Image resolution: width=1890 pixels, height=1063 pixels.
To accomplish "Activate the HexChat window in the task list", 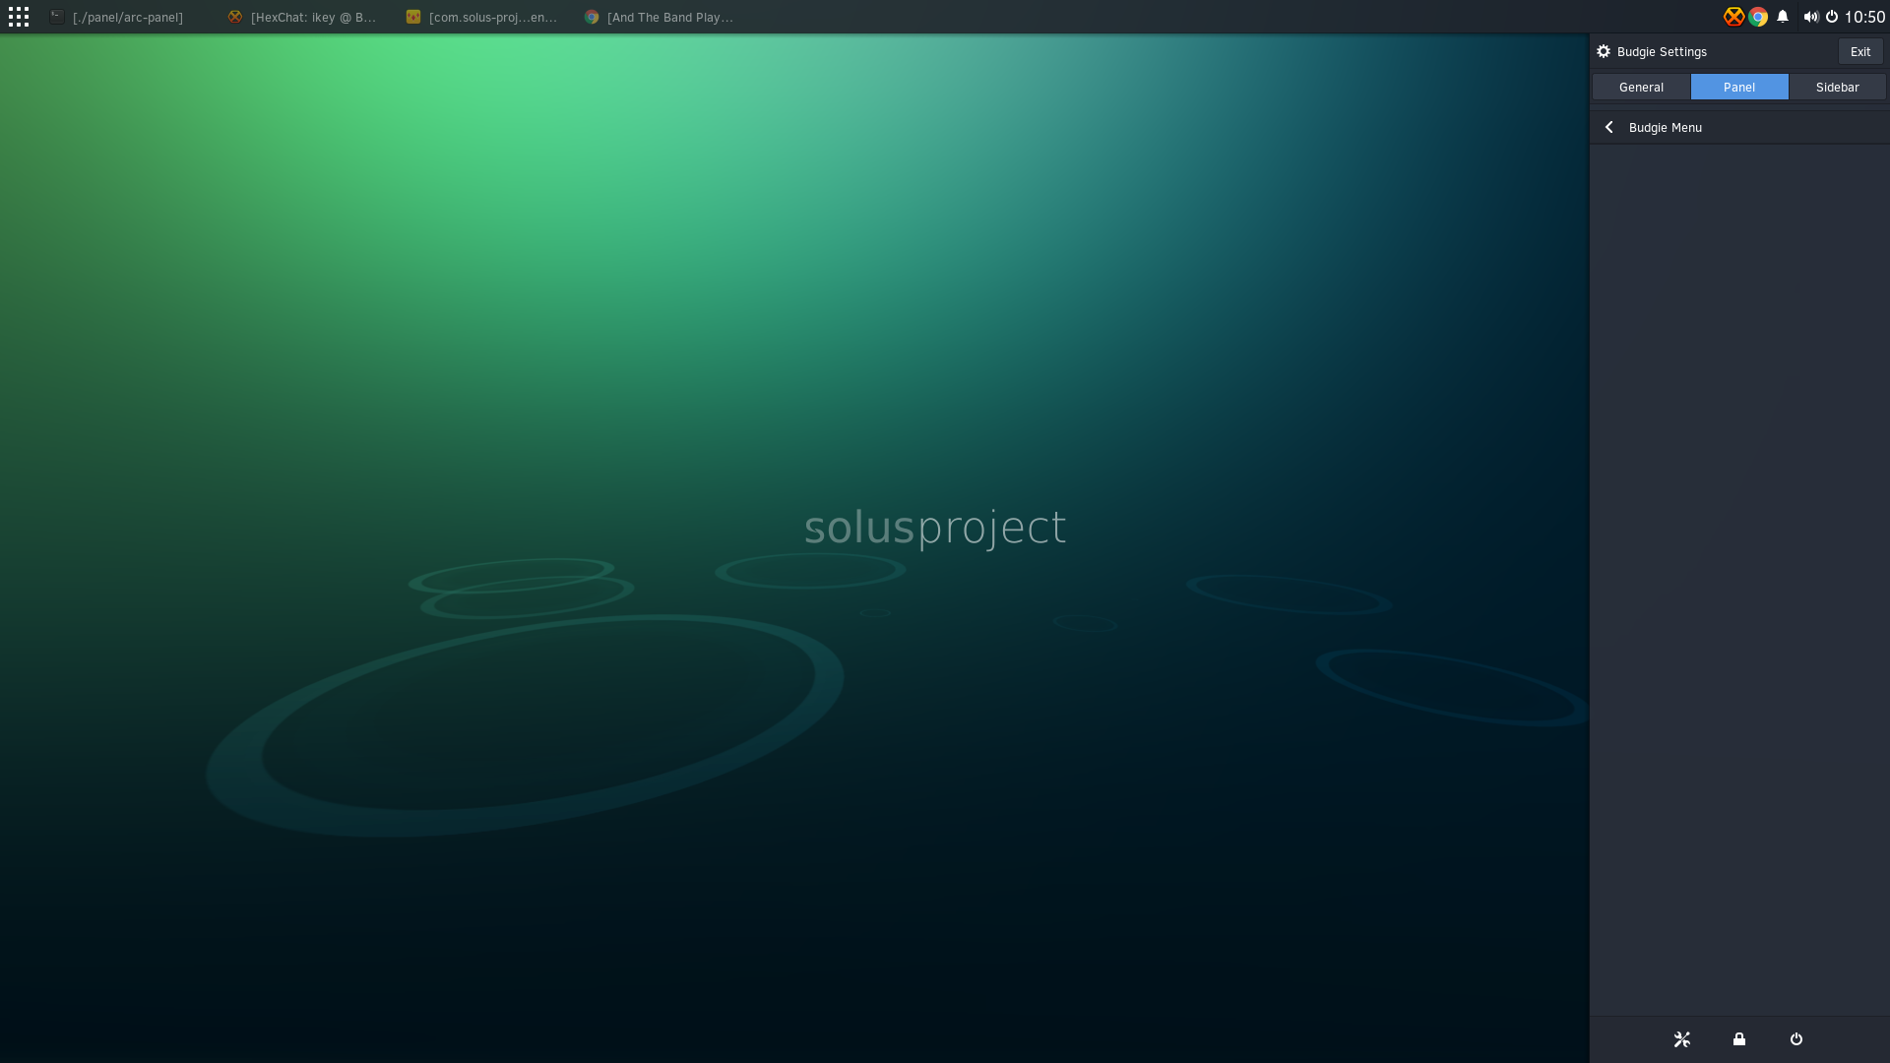I will click(x=302, y=17).
